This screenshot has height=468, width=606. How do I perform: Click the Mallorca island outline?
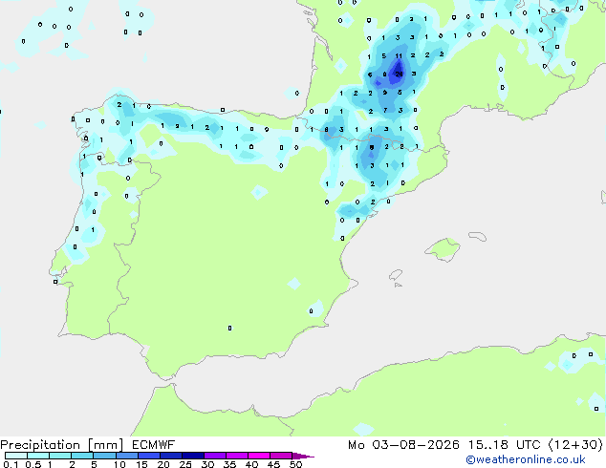443,249
